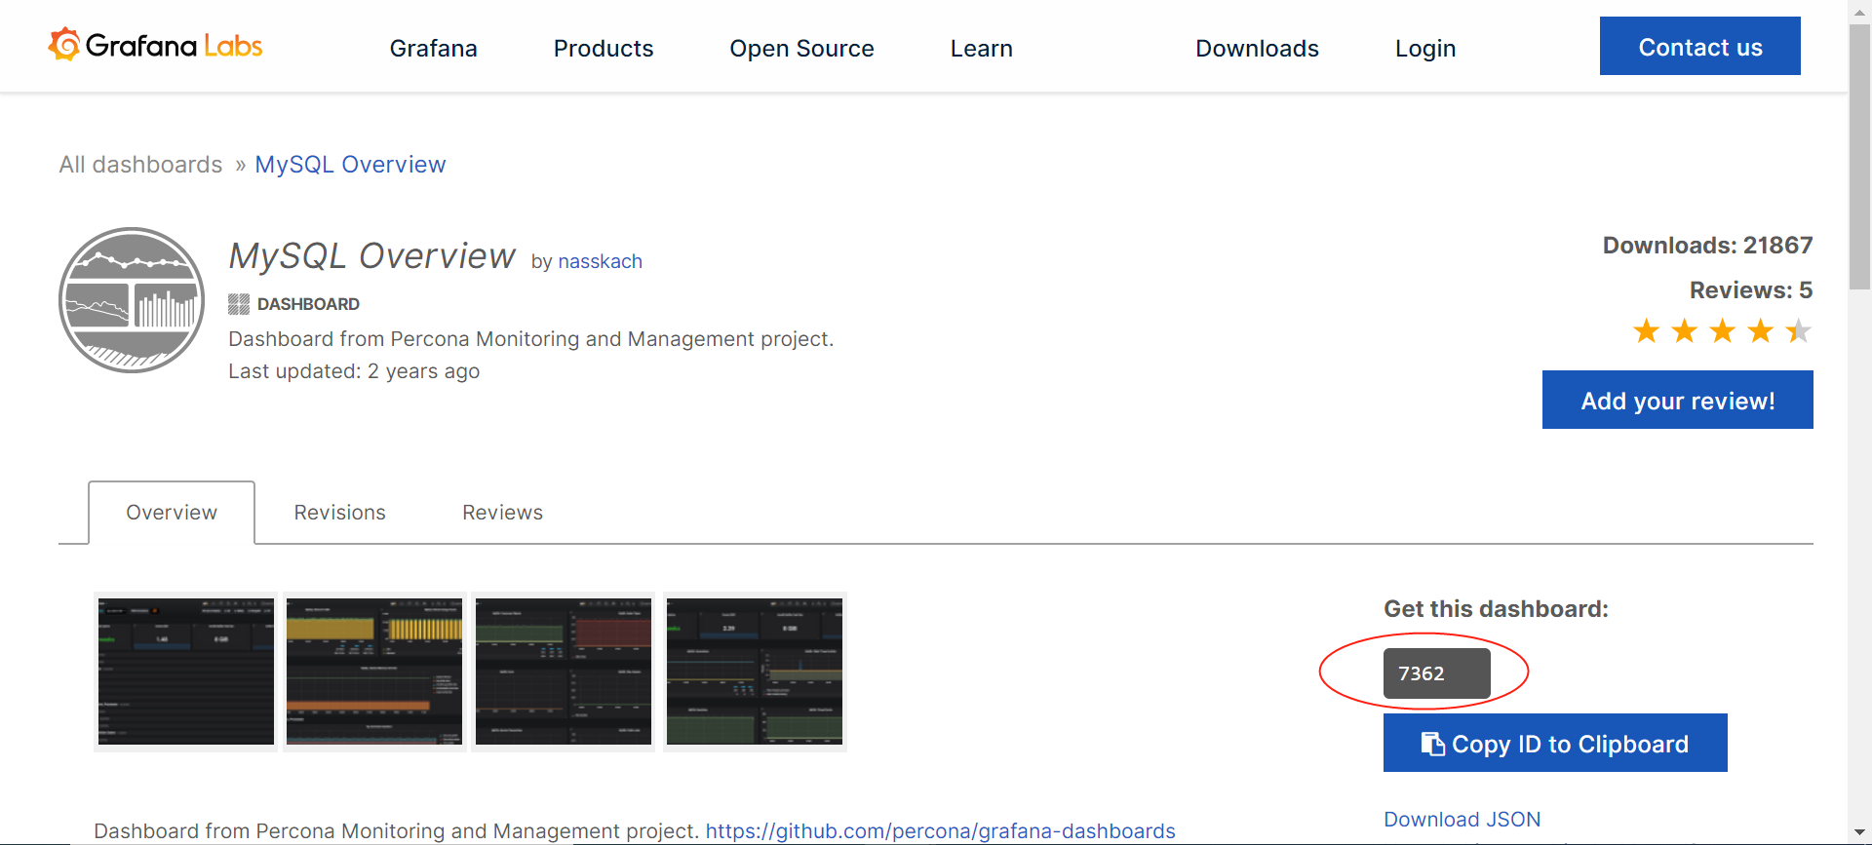Click the first rating star
Image resolution: width=1872 pixels, height=845 pixels.
pos(1646,331)
